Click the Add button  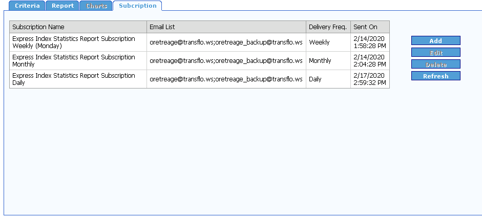435,40
